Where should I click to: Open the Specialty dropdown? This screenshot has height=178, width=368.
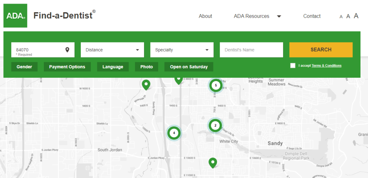click(182, 50)
